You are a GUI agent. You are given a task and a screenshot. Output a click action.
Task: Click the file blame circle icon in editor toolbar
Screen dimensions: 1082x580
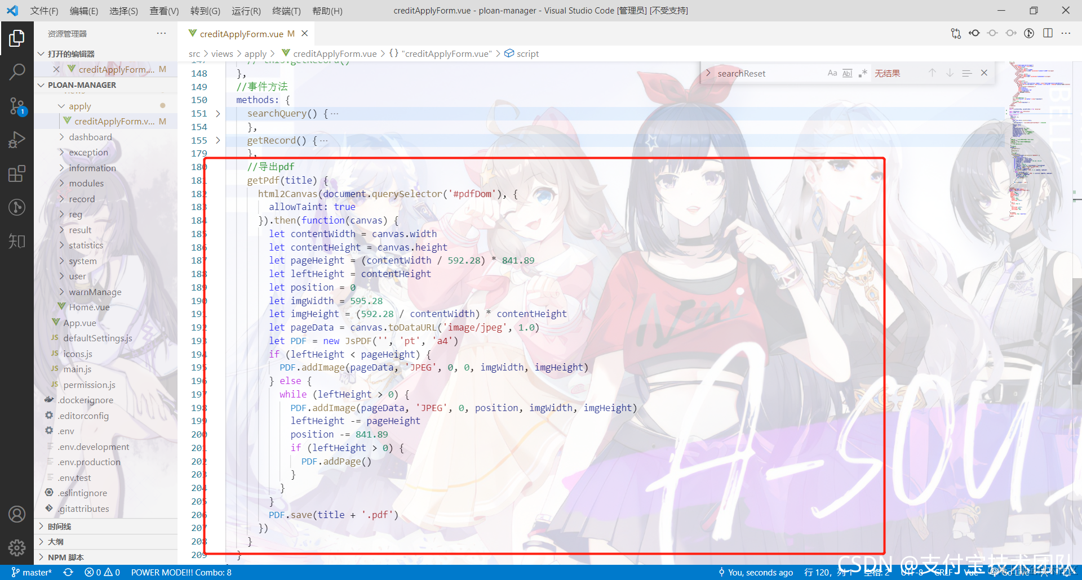1029,33
